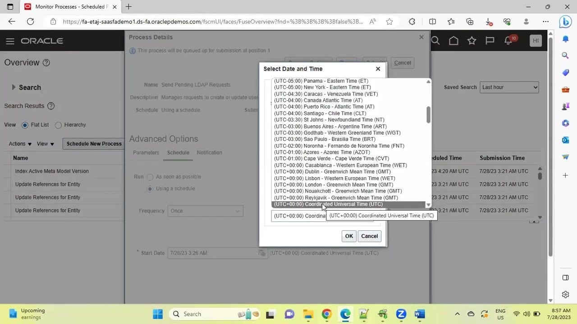Select the Flat List view radio button
This screenshot has height=324, width=577.
pyautogui.click(x=25, y=125)
